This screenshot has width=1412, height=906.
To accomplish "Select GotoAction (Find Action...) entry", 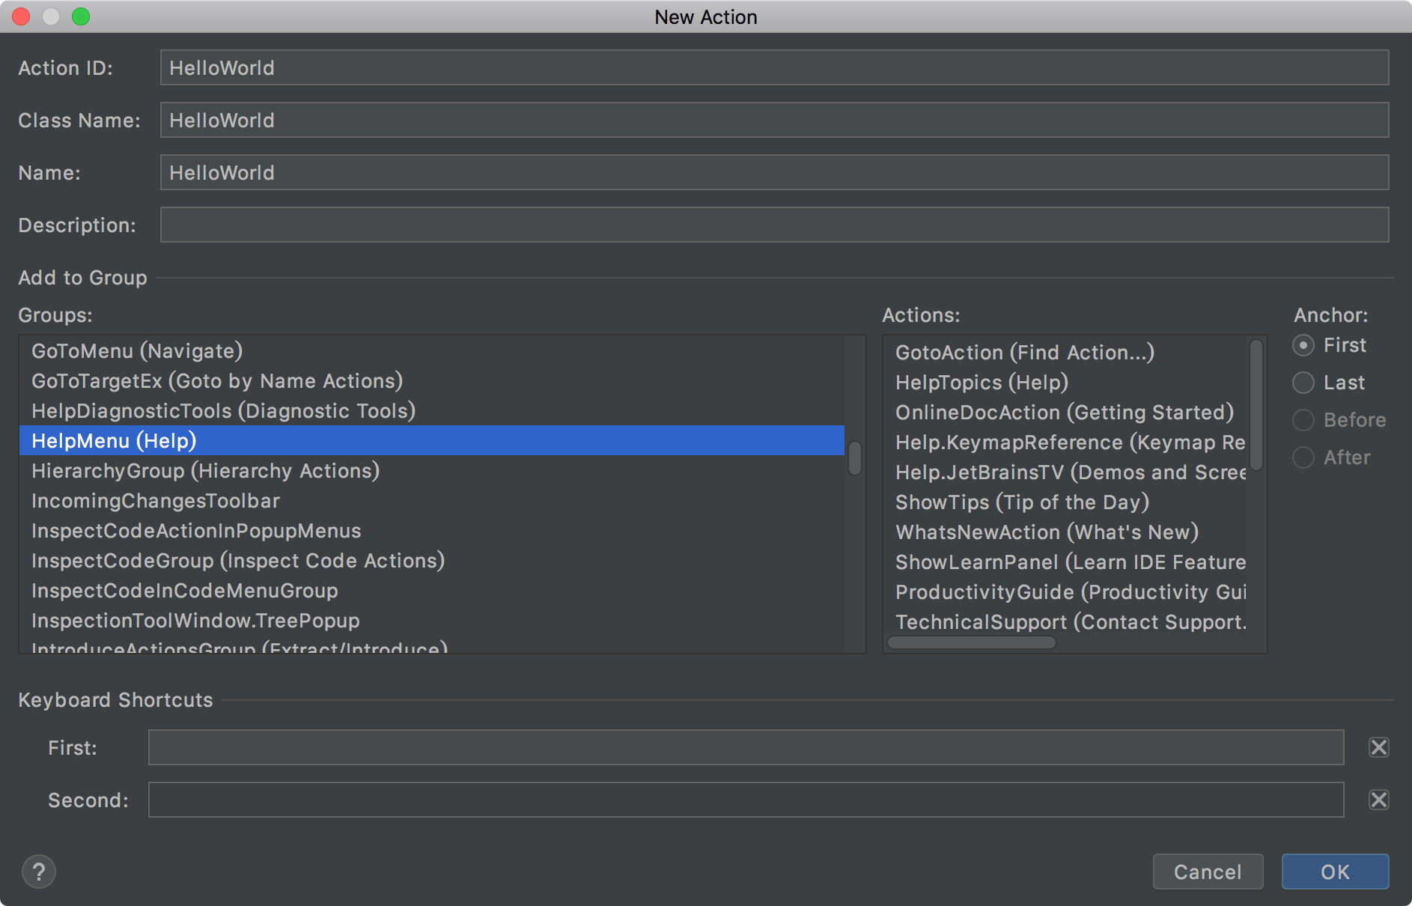I will 1024,353.
